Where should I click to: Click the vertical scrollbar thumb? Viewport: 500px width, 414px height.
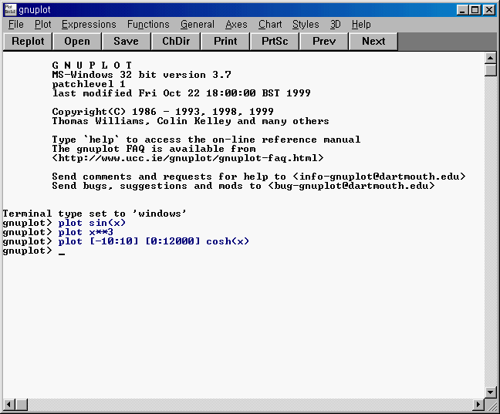coord(491,70)
